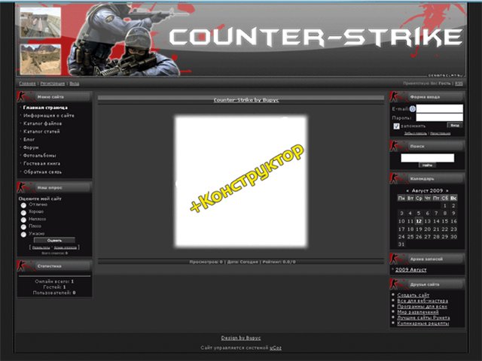Screen dimensions: 482x361
Task: Open Забыл пароль link
Action: tap(415, 134)
